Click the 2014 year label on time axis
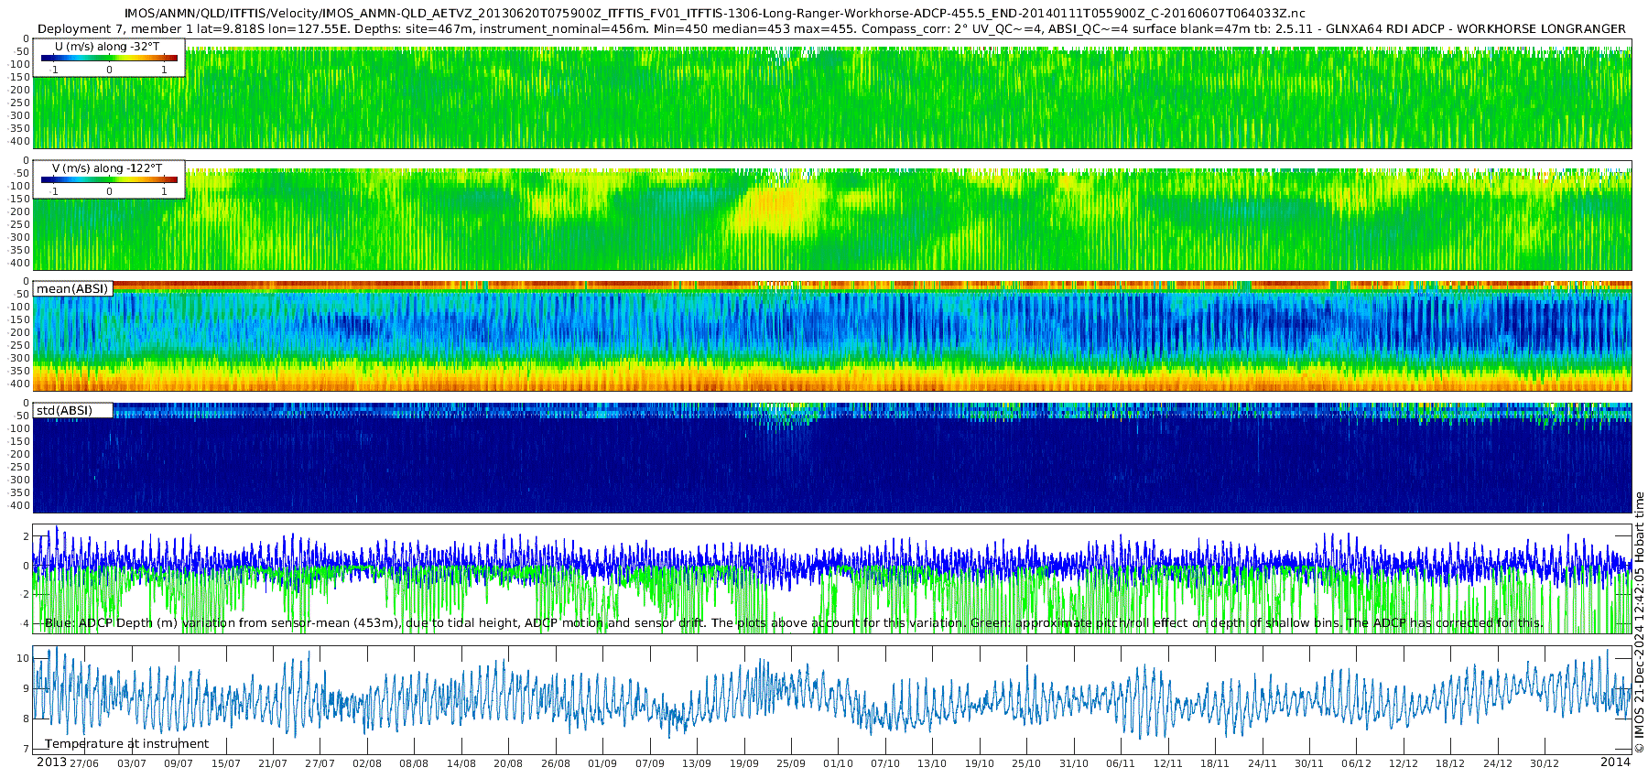 coord(1615,762)
